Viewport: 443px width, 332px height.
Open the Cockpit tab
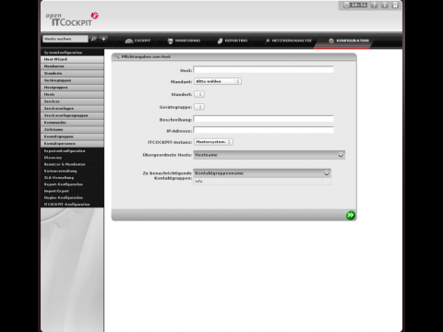point(138,41)
